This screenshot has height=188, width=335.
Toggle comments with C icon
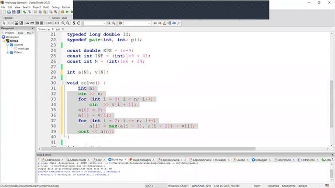tap(79, 23)
